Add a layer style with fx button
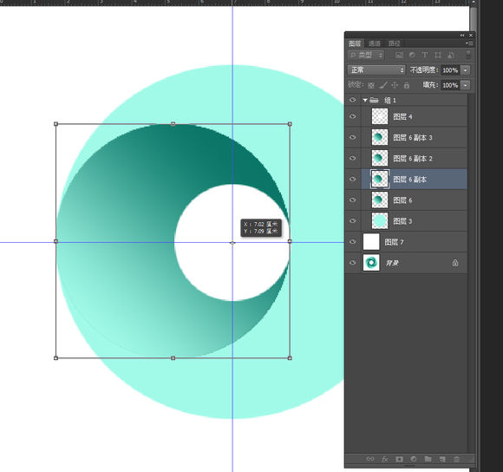503x472 pixels. click(x=385, y=459)
